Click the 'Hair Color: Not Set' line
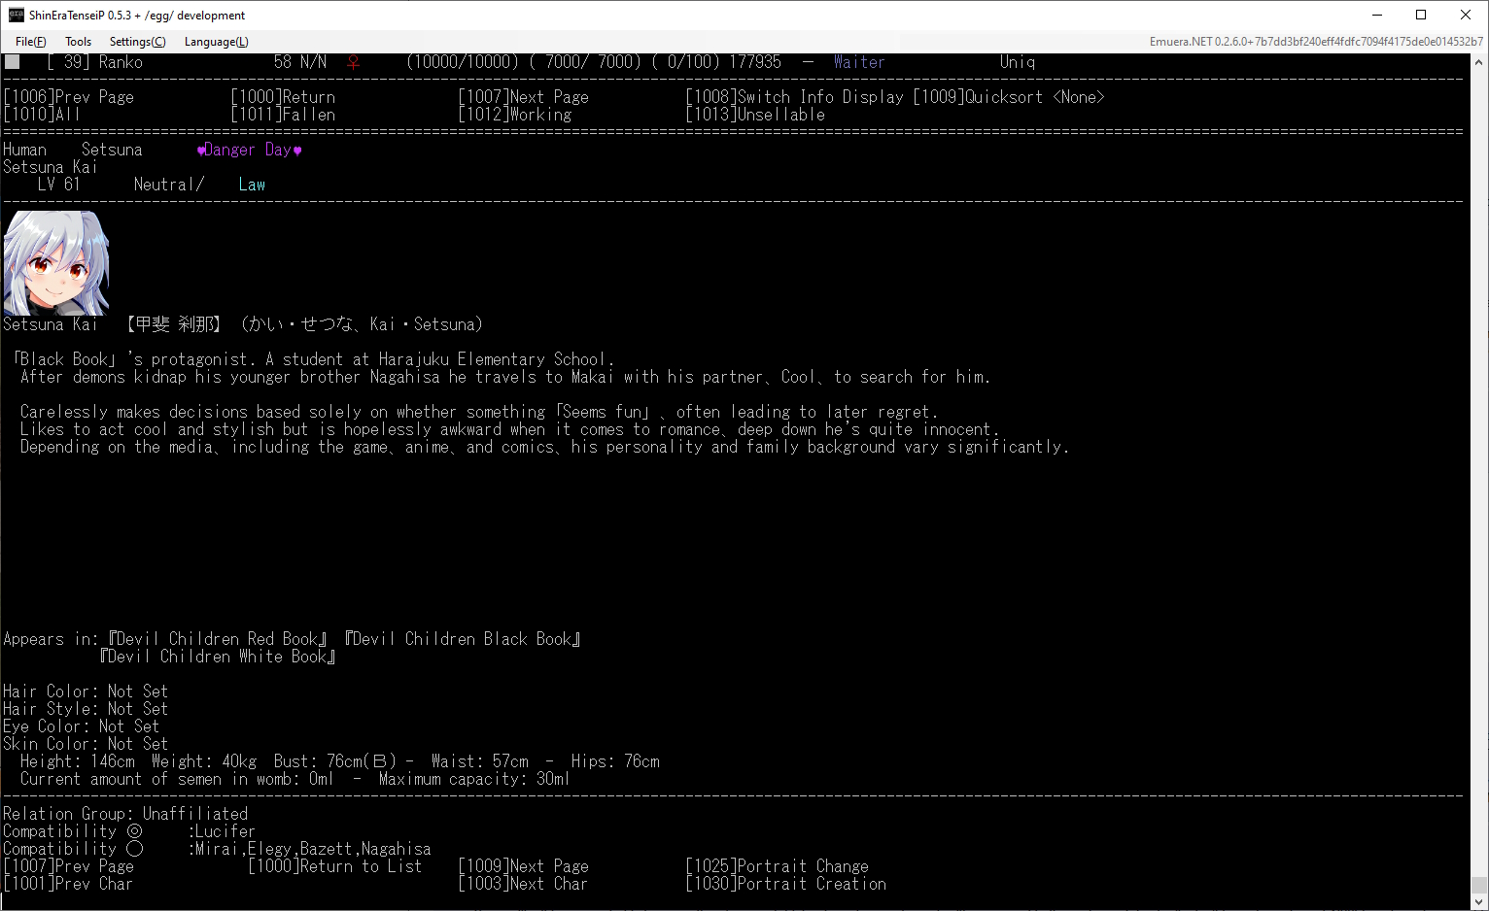The width and height of the screenshot is (1489, 911). (x=86, y=692)
